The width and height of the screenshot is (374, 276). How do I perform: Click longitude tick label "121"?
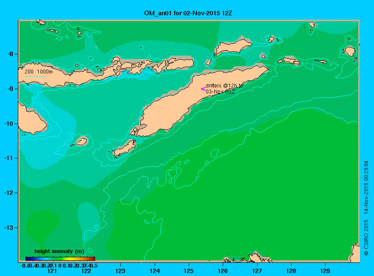click(52, 271)
